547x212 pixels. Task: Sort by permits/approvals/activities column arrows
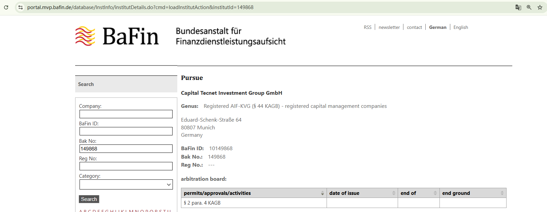pos(323,193)
